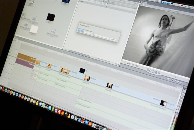The height and width of the screenshot is (130, 194).
Task: Click Go to Next Edit in Canvas transport
Action: (x=159, y=73)
